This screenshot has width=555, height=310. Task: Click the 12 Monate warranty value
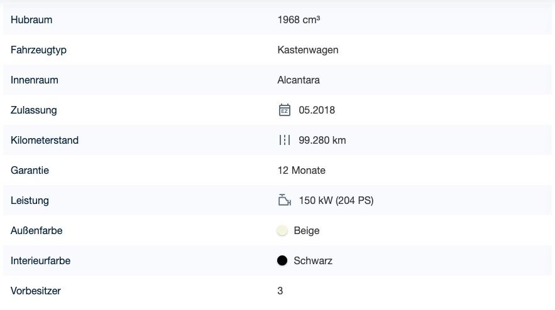[301, 171]
